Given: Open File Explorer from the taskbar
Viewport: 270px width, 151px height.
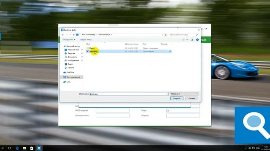Looking at the screenshot, I should point(24,148).
